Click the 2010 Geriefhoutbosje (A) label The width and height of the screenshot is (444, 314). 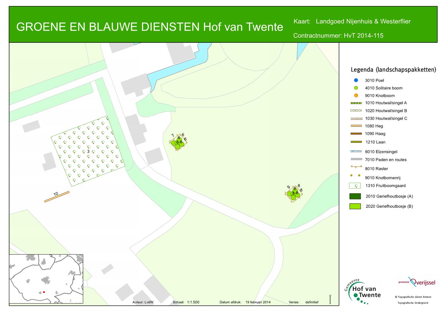[389, 196]
